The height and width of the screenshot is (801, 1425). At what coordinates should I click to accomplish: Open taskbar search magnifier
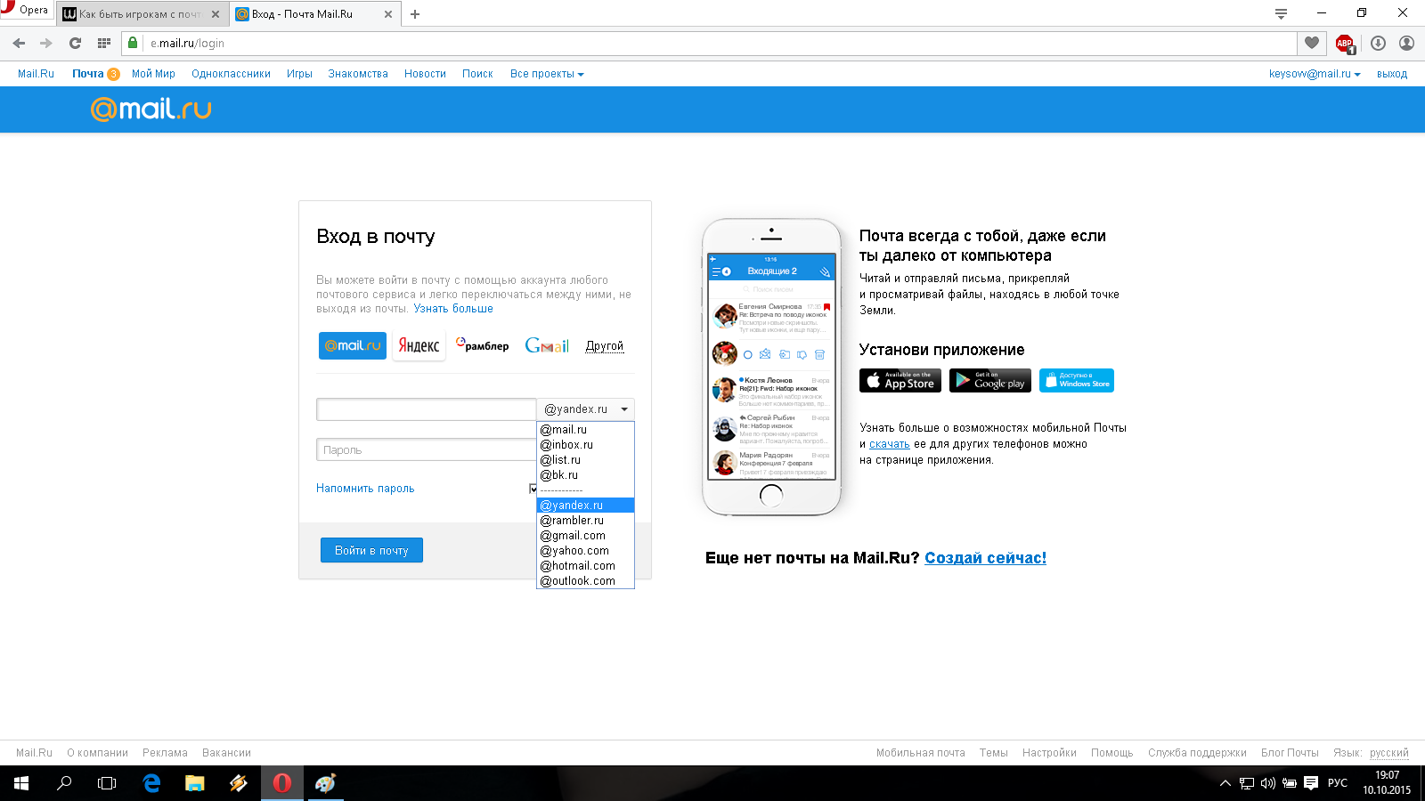click(64, 783)
